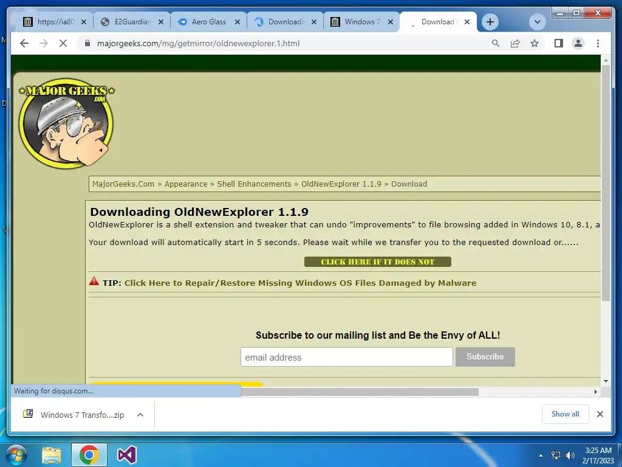The width and height of the screenshot is (622, 467).
Task: Open the Windows Start orb
Action: (x=16, y=455)
